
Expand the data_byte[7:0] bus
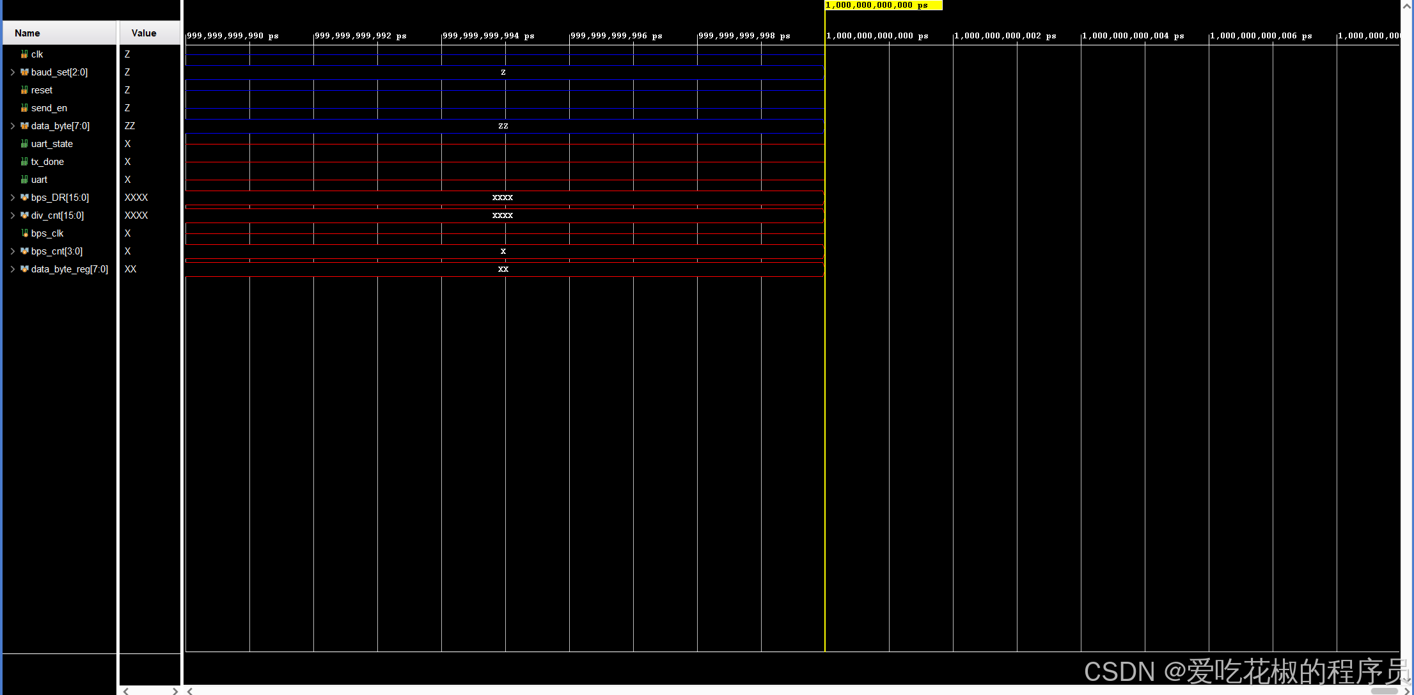[x=12, y=126]
